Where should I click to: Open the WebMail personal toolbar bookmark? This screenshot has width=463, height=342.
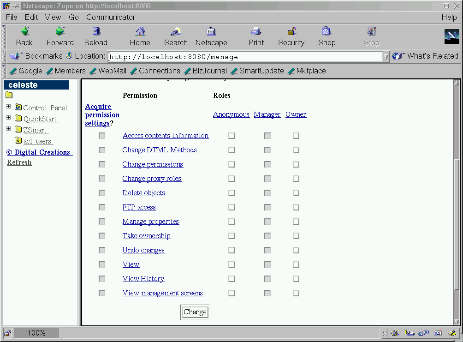coord(108,71)
